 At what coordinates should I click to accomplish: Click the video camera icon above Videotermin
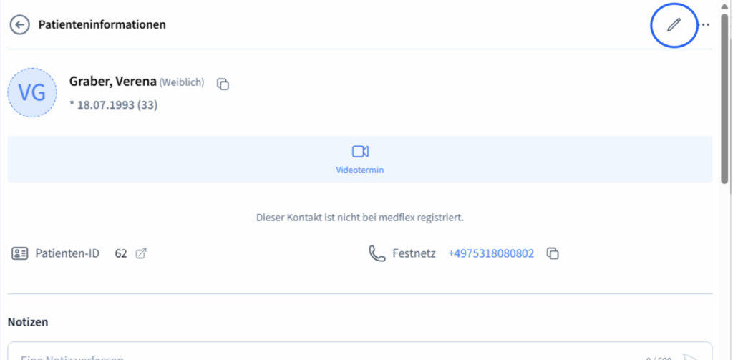pos(360,152)
